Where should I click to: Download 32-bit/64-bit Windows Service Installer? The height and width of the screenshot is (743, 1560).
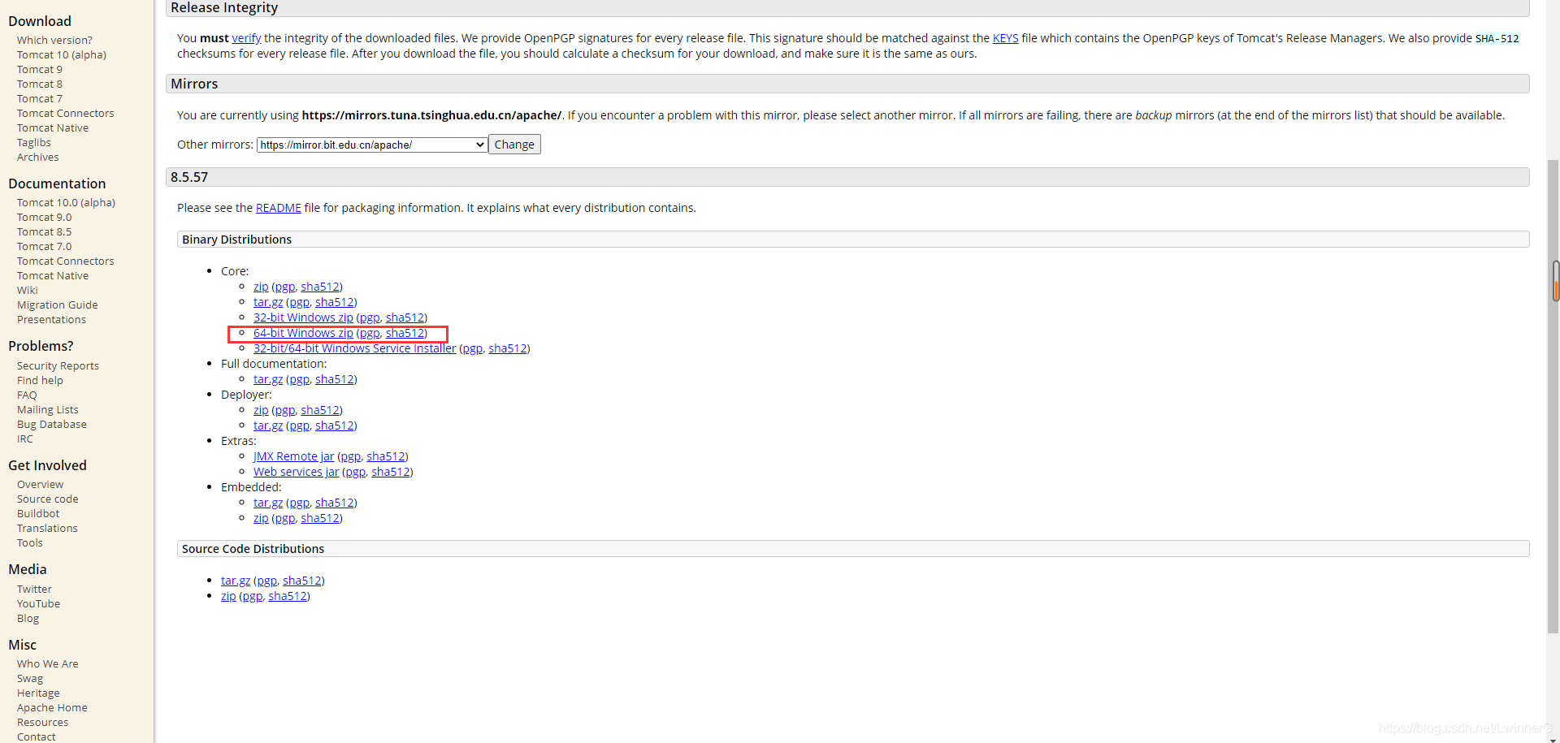(x=354, y=348)
